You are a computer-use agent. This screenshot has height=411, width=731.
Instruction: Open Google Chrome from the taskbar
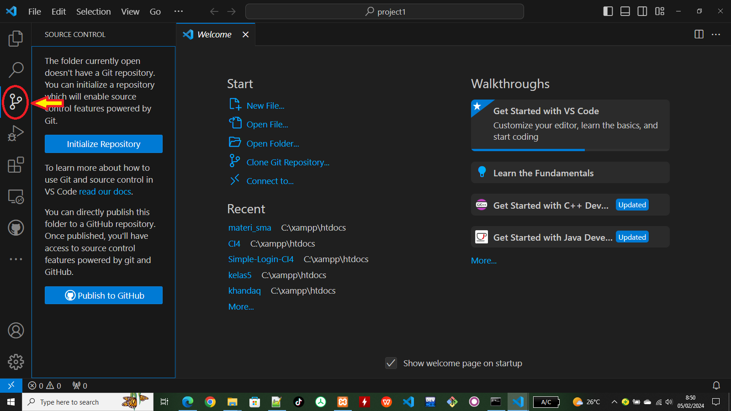(210, 402)
